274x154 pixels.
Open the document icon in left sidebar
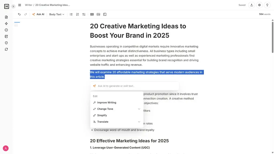coord(6,17)
